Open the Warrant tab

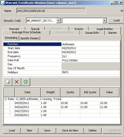click(x=14, y=29)
